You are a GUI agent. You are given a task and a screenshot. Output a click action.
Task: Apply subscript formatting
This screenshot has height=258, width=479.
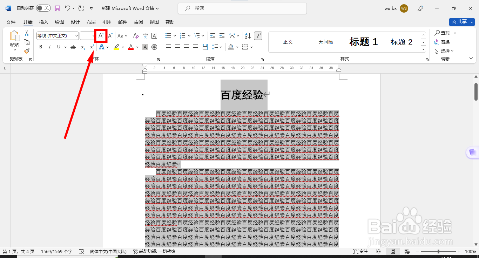click(x=83, y=47)
